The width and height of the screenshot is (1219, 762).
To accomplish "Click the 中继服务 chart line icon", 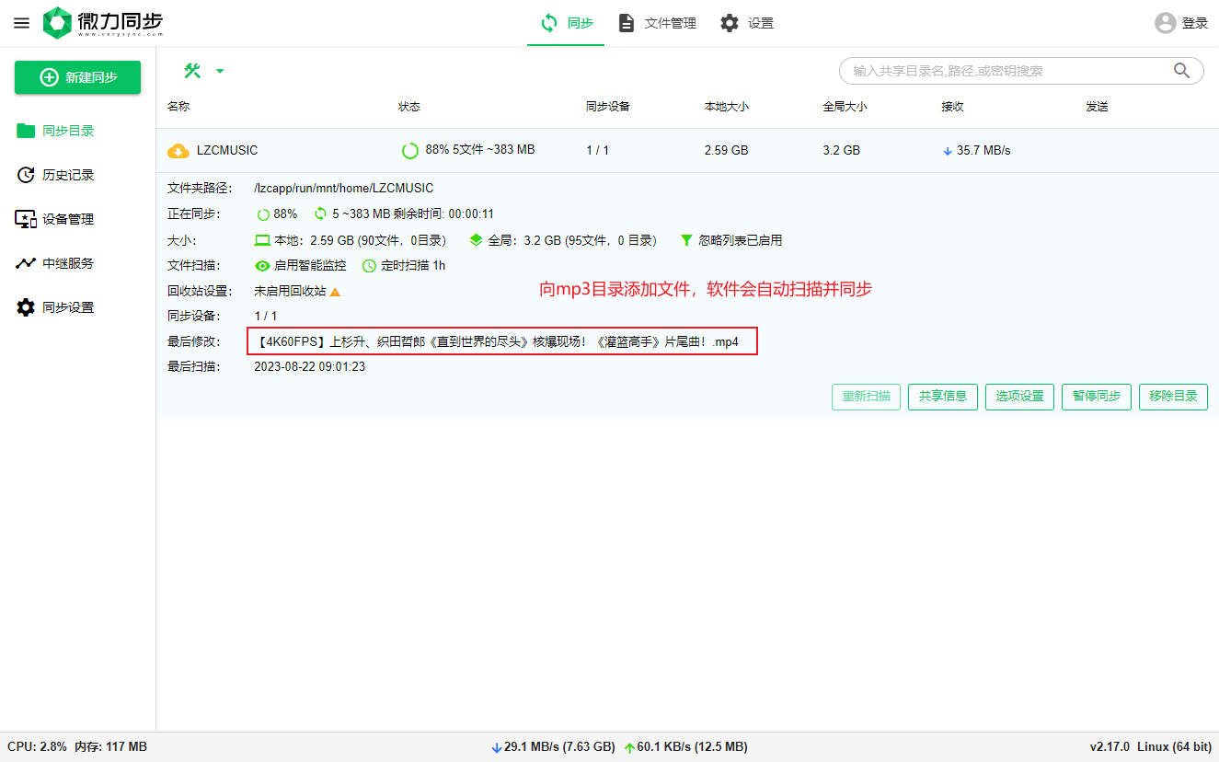I will 26,263.
